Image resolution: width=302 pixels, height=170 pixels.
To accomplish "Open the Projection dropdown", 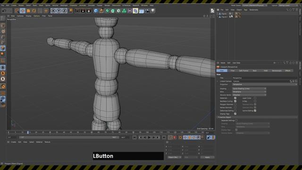I will (x=265, y=85).
